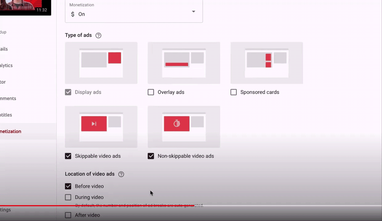
Task: Click the Type of ads help icon
Action: pyautogui.click(x=98, y=35)
